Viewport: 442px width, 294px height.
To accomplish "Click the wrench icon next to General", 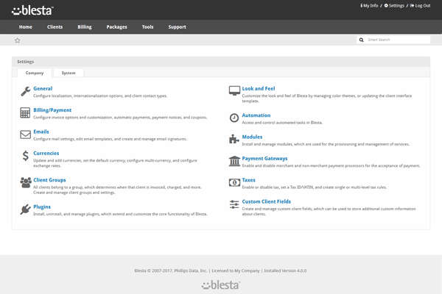I will pyautogui.click(x=25, y=91).
